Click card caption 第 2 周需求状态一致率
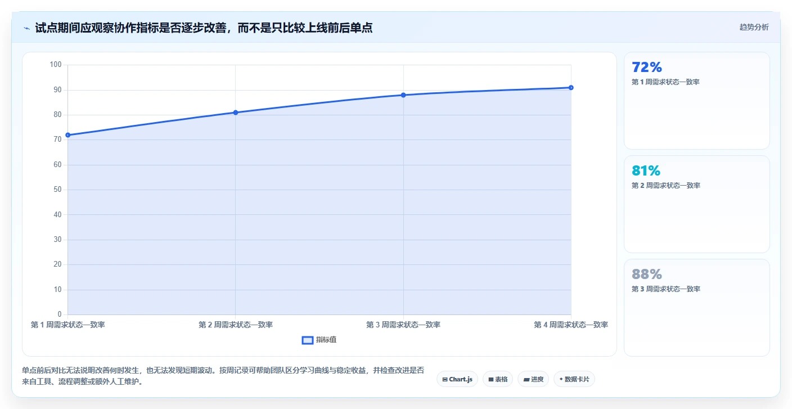792x409 pixels. click(x=666, y=186)
